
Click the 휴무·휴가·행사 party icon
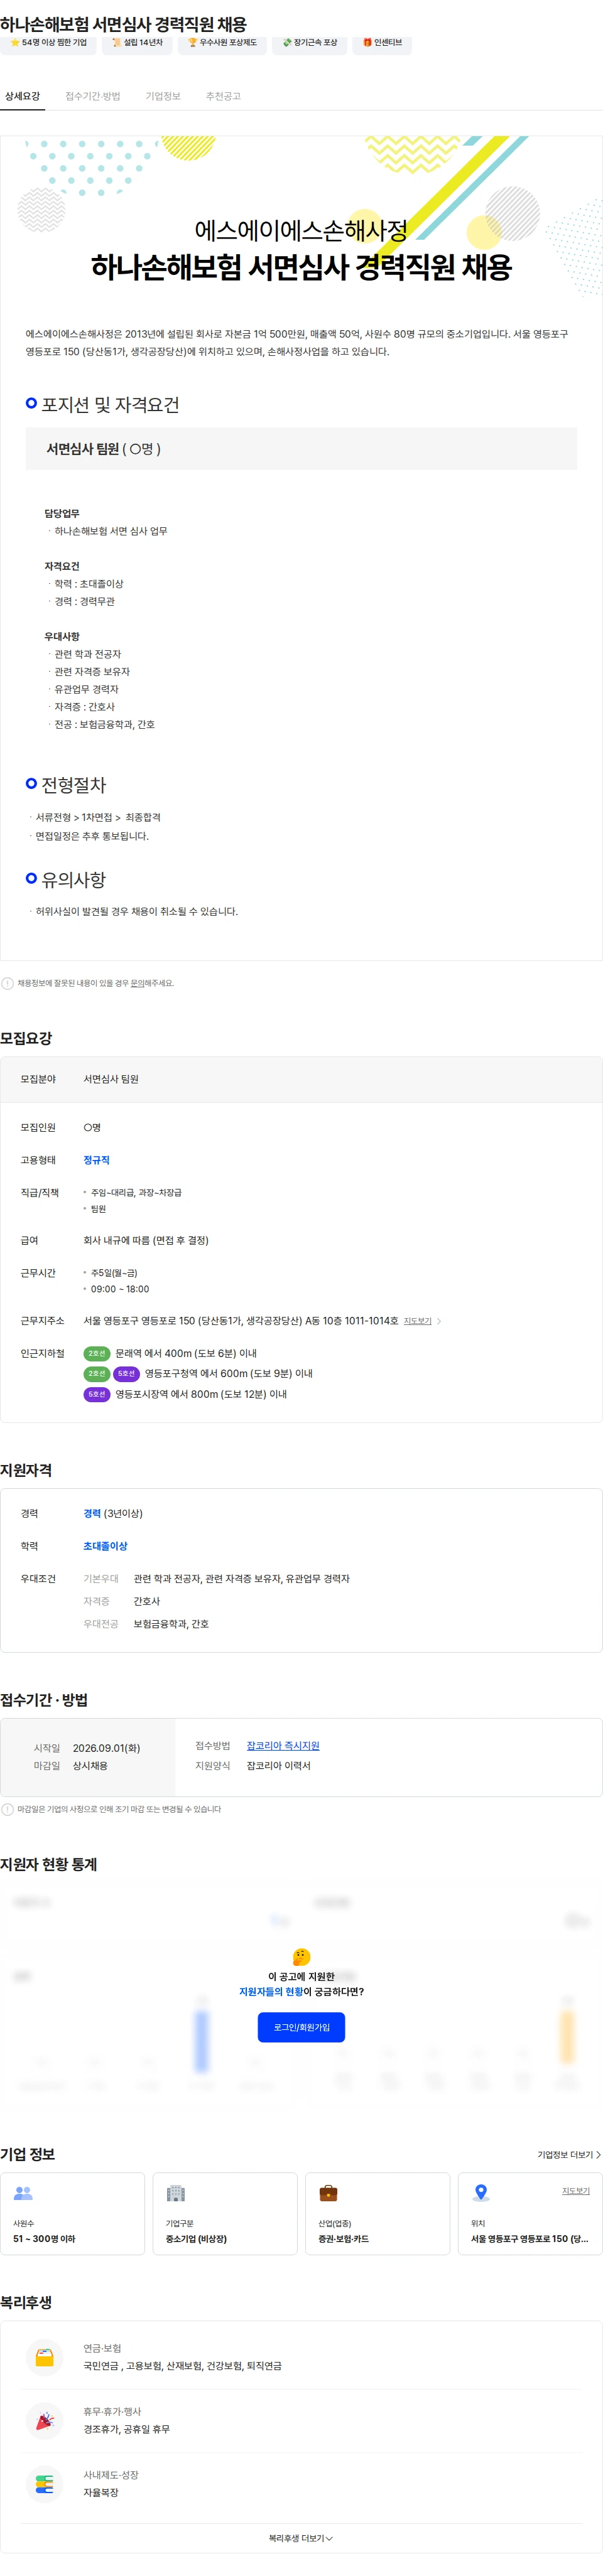click(44, 2421)
